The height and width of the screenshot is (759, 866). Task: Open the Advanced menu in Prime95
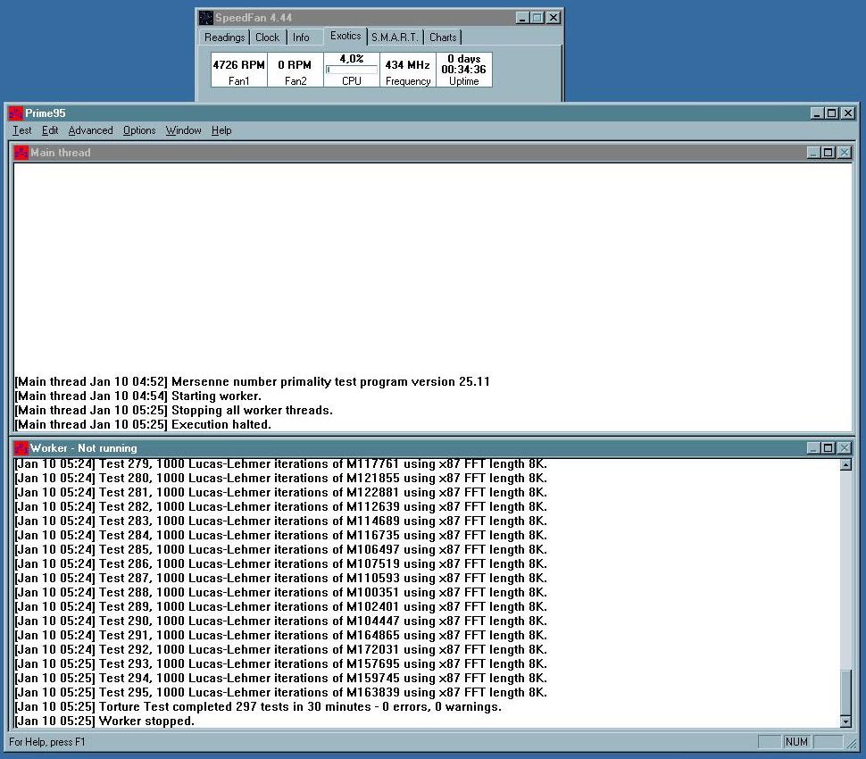(90, 130)
